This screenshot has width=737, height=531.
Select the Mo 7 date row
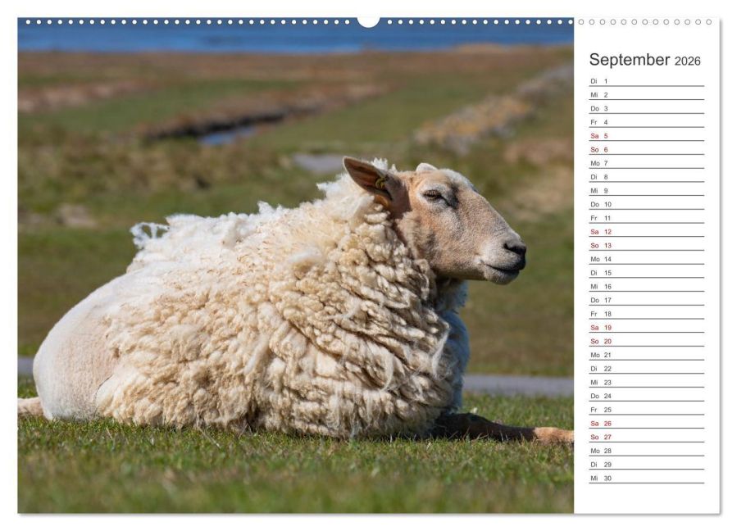pos(647,163)
